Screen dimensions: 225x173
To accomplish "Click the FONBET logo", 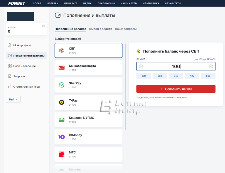I will (17, 3).
